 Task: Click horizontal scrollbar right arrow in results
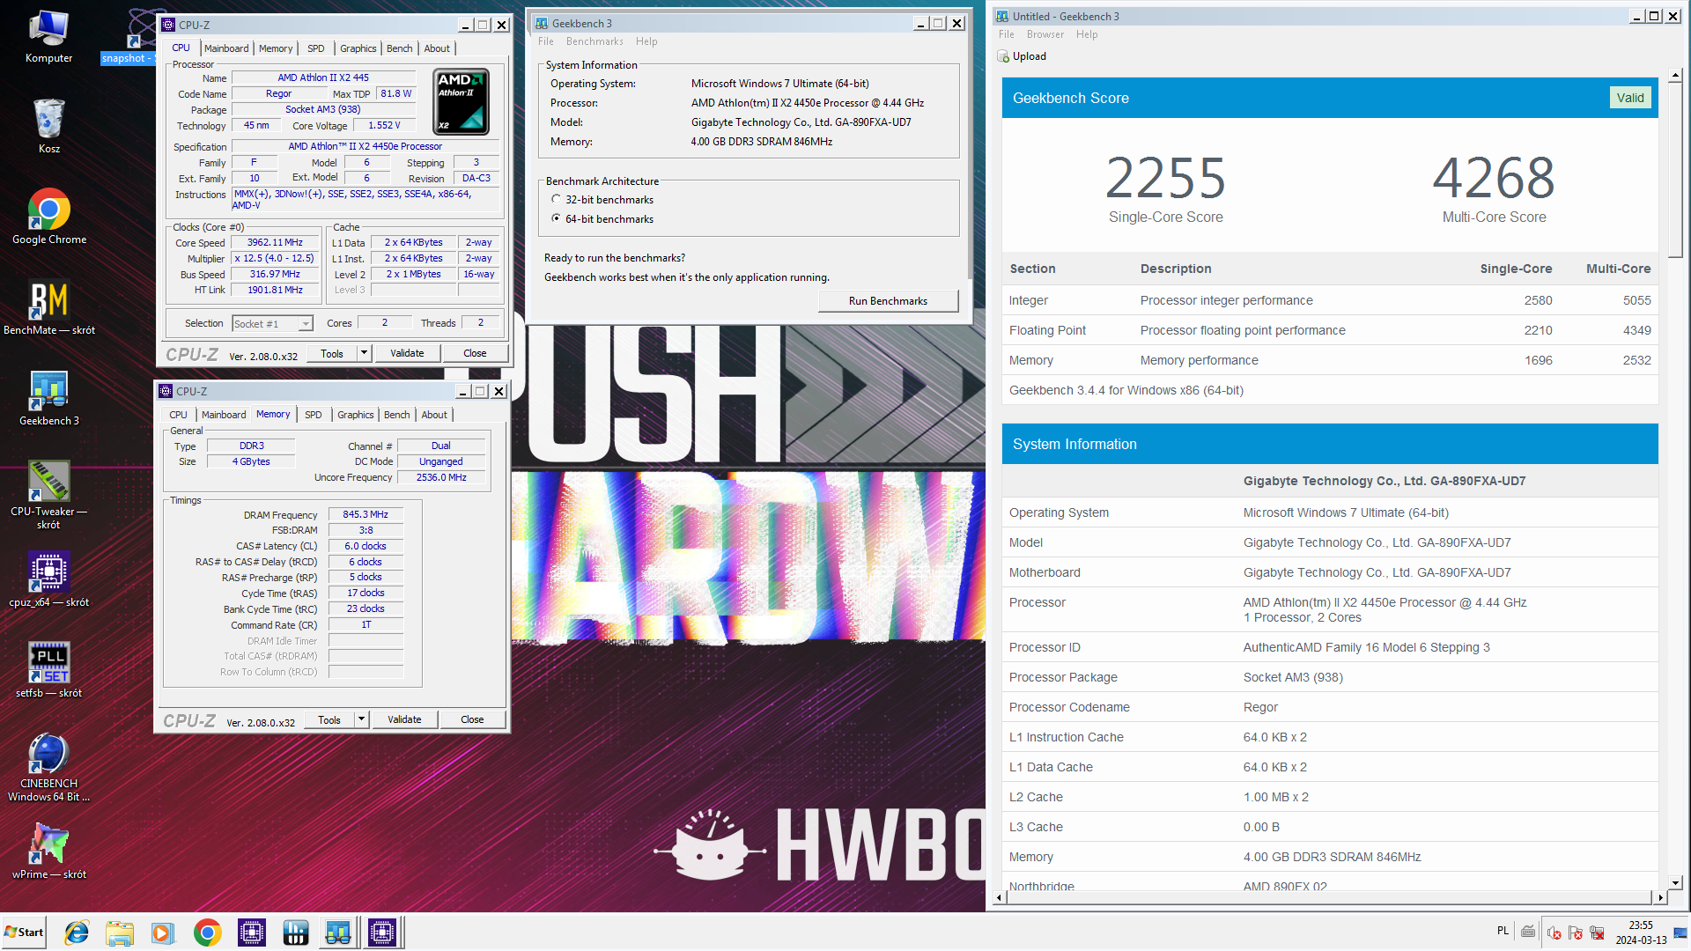(x=1660, y=897)
